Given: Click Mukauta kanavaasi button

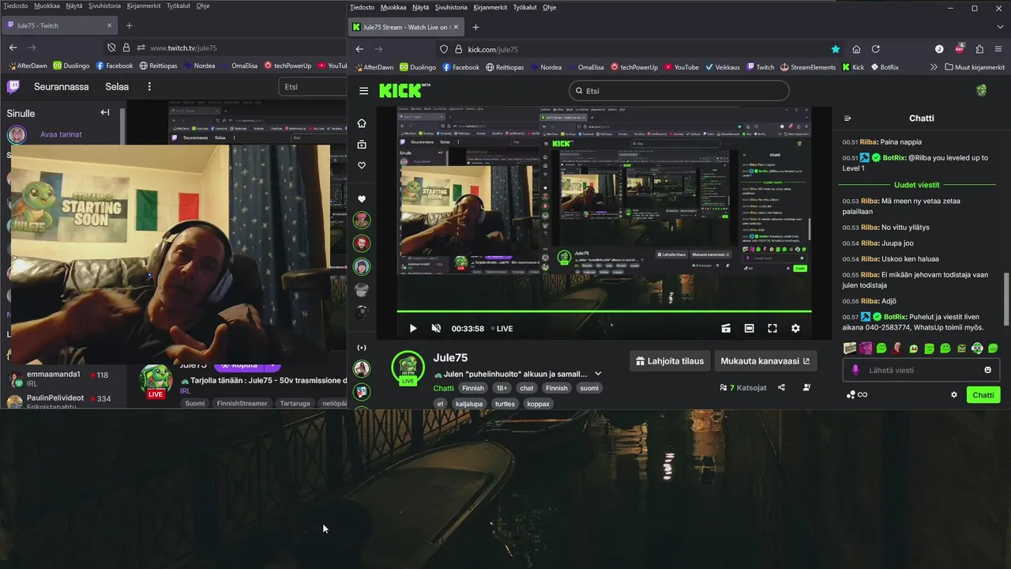Looking at the screenshot, I should coord(765,361).
